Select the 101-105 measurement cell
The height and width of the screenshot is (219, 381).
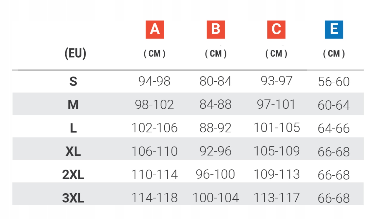point(276,128)
